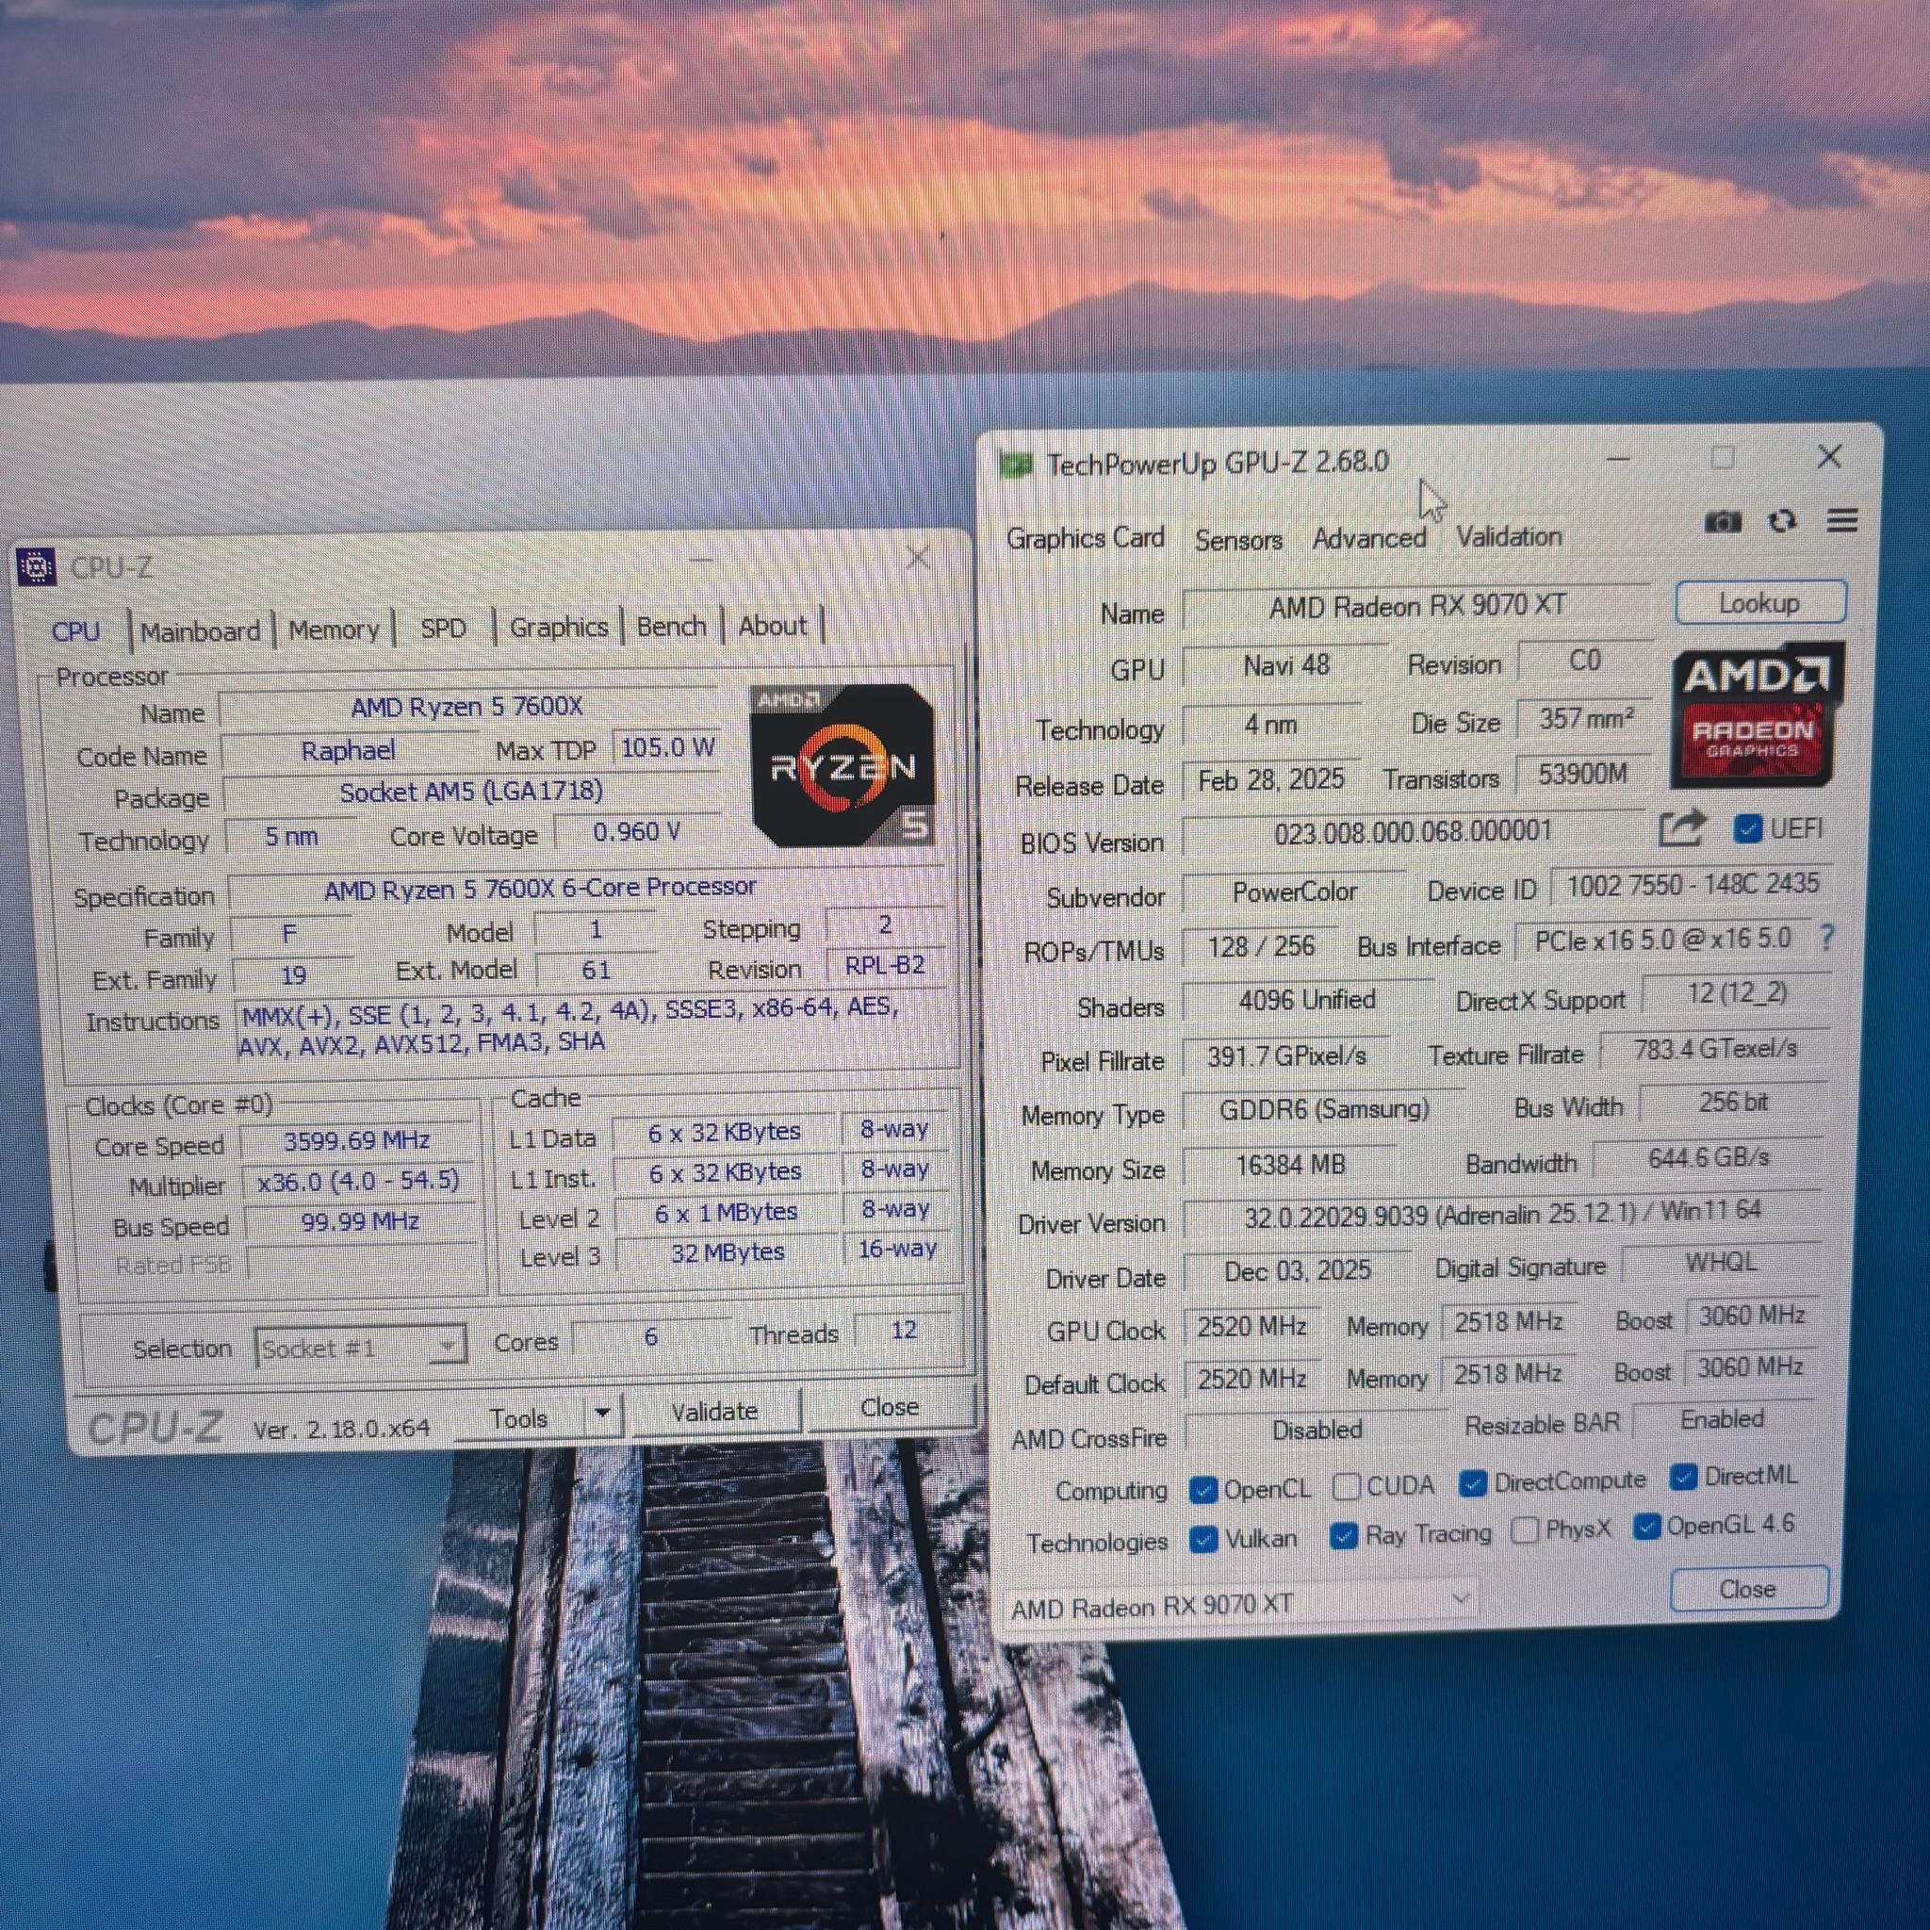
Task: Switch to the Mainboard tab in CPU-Z
Action: click(x=200, y=631)
